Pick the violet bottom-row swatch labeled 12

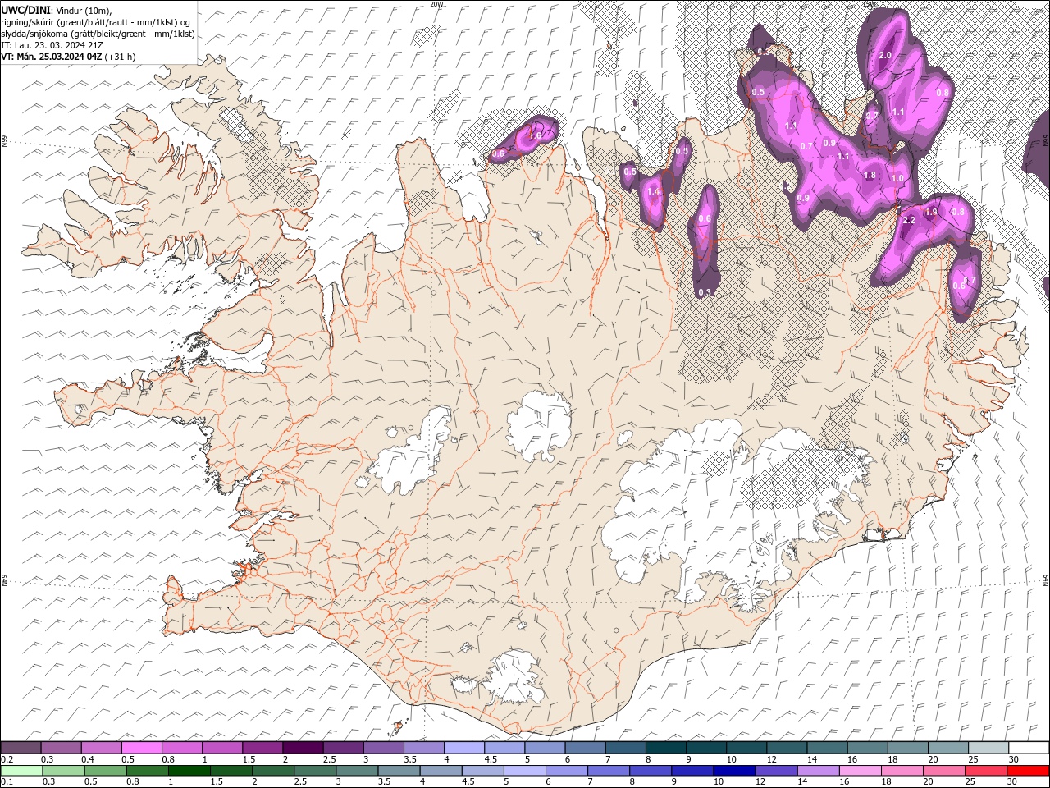pyautogui.click(x=776, y=771)
